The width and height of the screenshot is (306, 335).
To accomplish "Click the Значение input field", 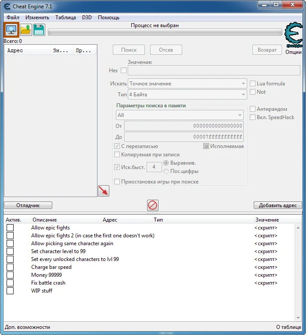I will [x=214, y=71].
